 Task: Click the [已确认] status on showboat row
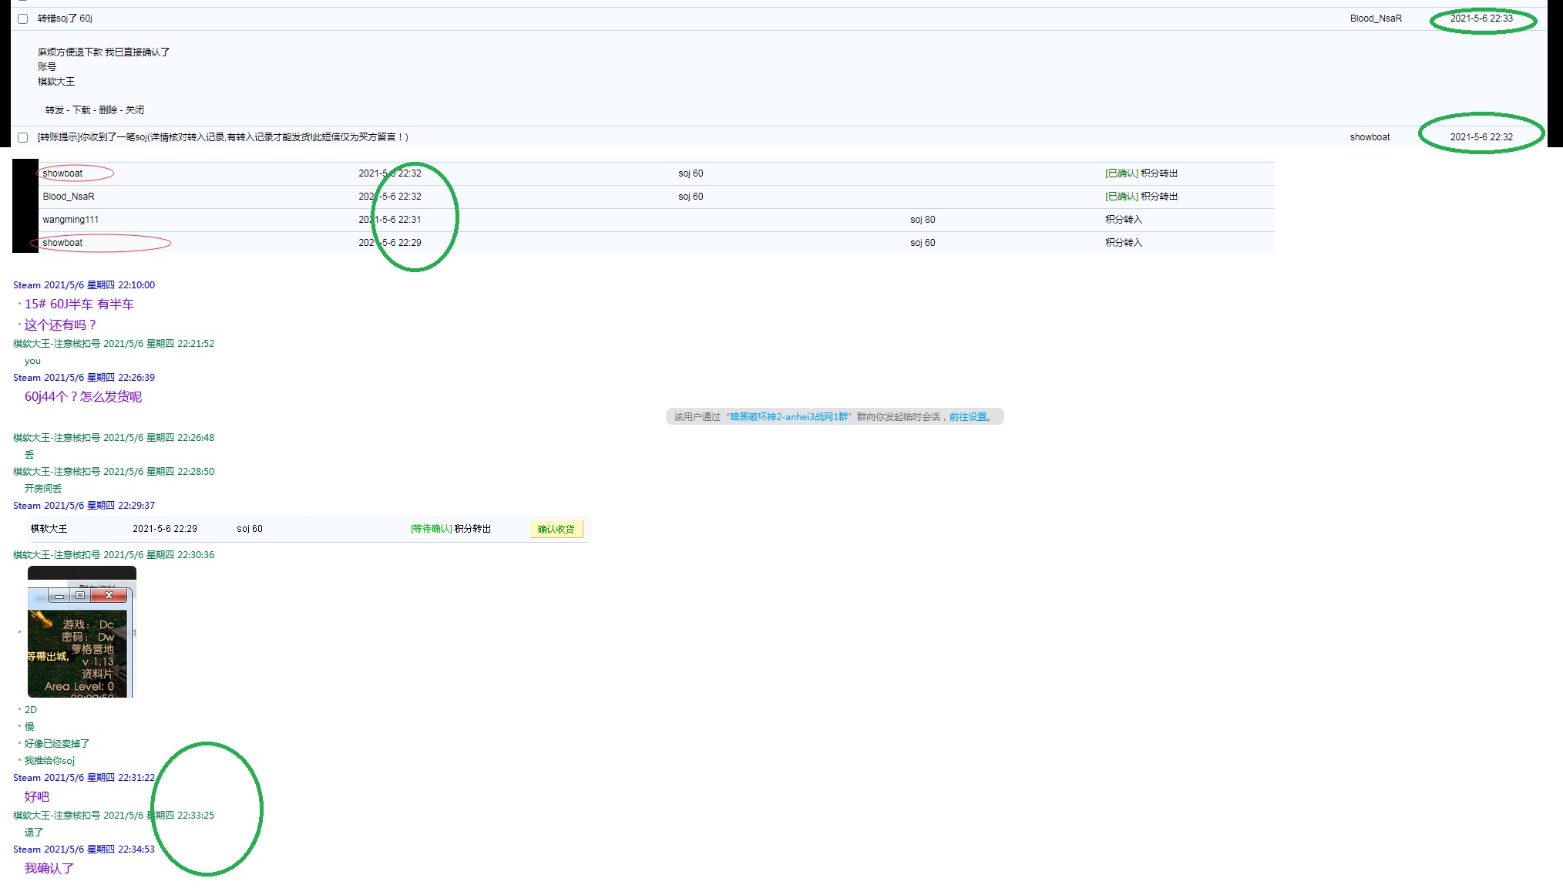coord(1121,173)
